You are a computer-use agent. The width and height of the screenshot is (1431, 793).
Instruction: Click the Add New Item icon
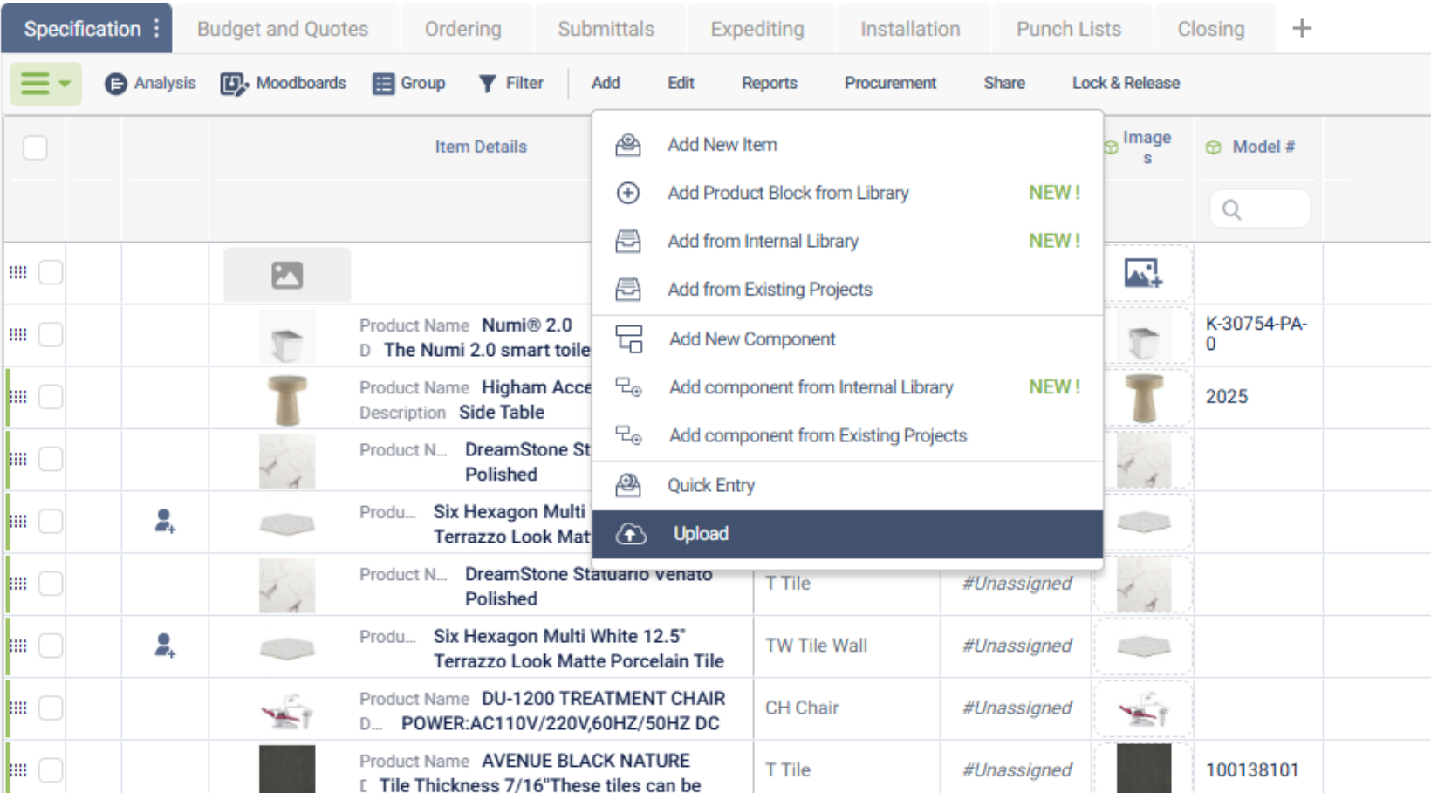[628, 145]
